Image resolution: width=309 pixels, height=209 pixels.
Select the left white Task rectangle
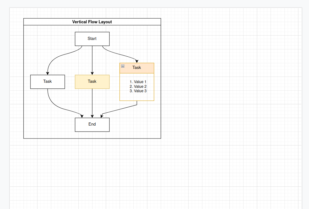click(x=48, y=82)
